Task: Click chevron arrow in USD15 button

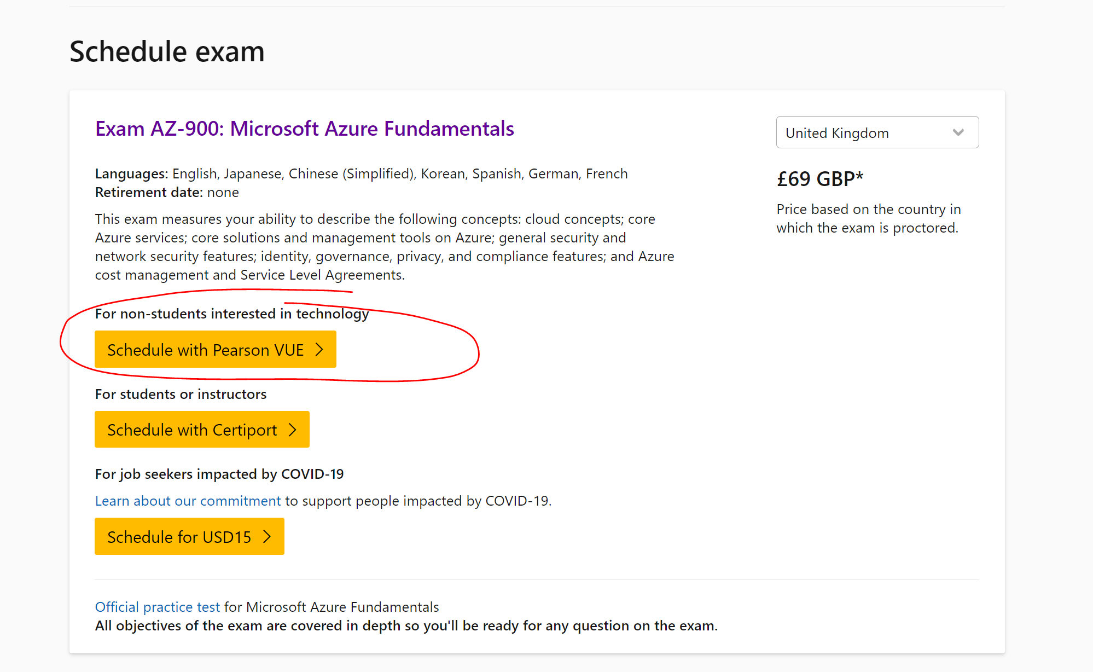Action: tap(267, 536)
